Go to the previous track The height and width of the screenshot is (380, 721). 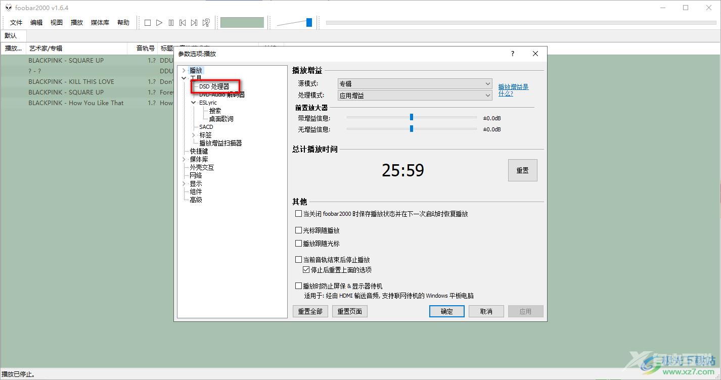coord(183,23)
